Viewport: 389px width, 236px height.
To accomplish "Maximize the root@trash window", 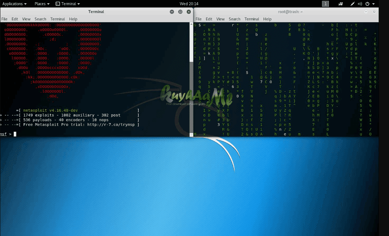I will click(374, 12).
